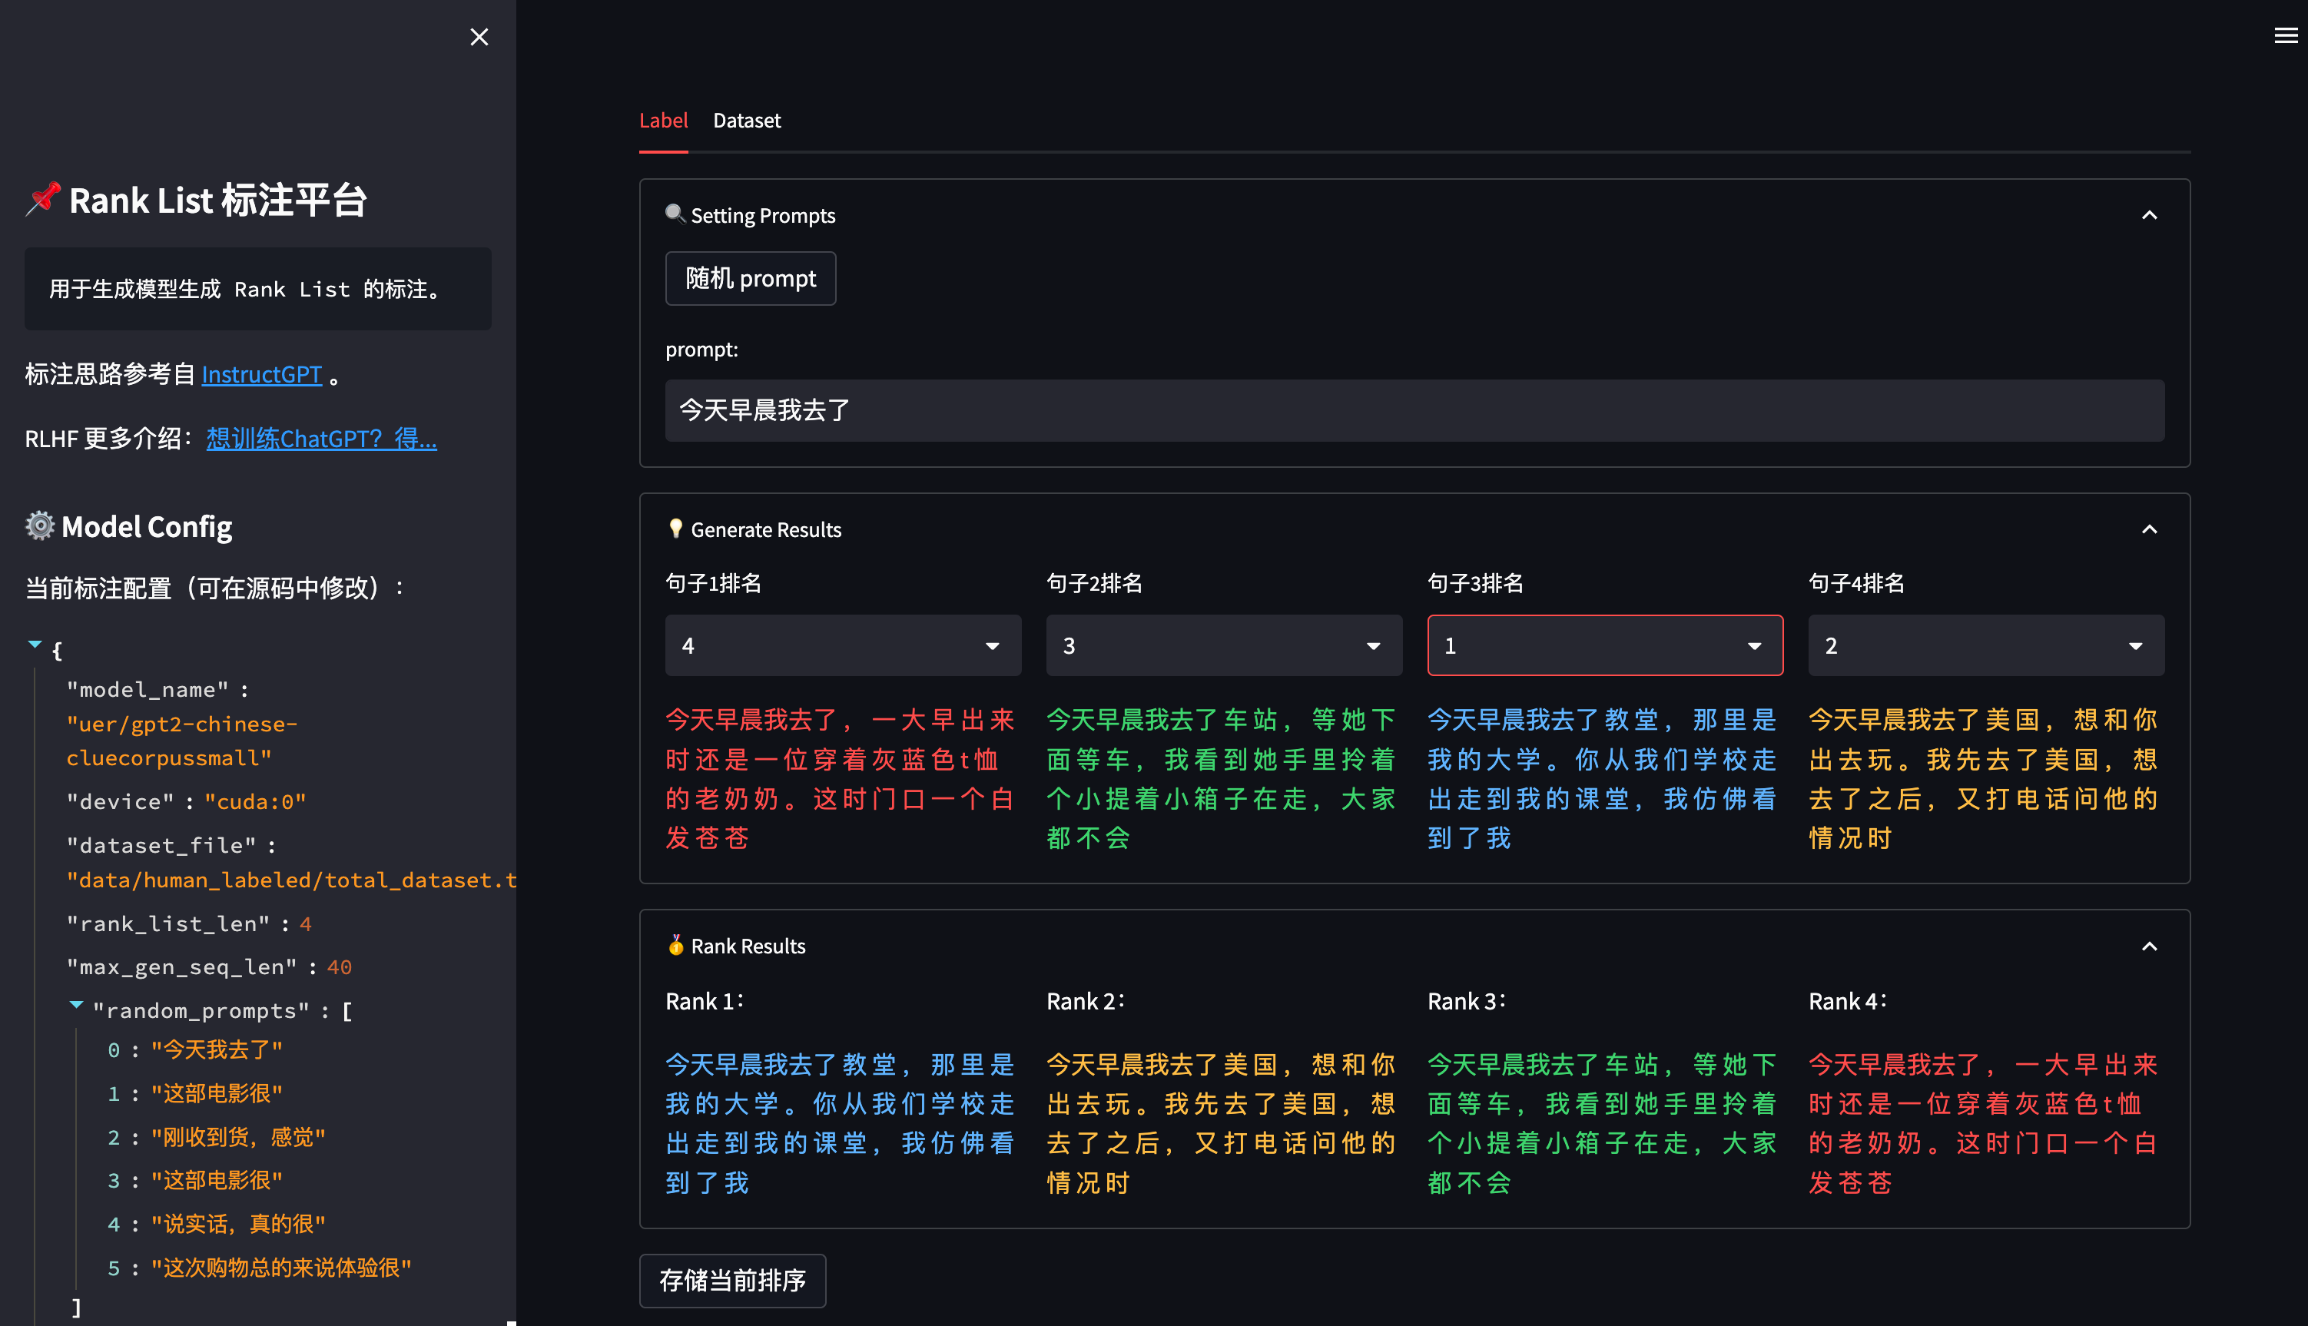Collapse the random_prompts array
The height and width of the screenshot is (1326, 2308).
77,1006
